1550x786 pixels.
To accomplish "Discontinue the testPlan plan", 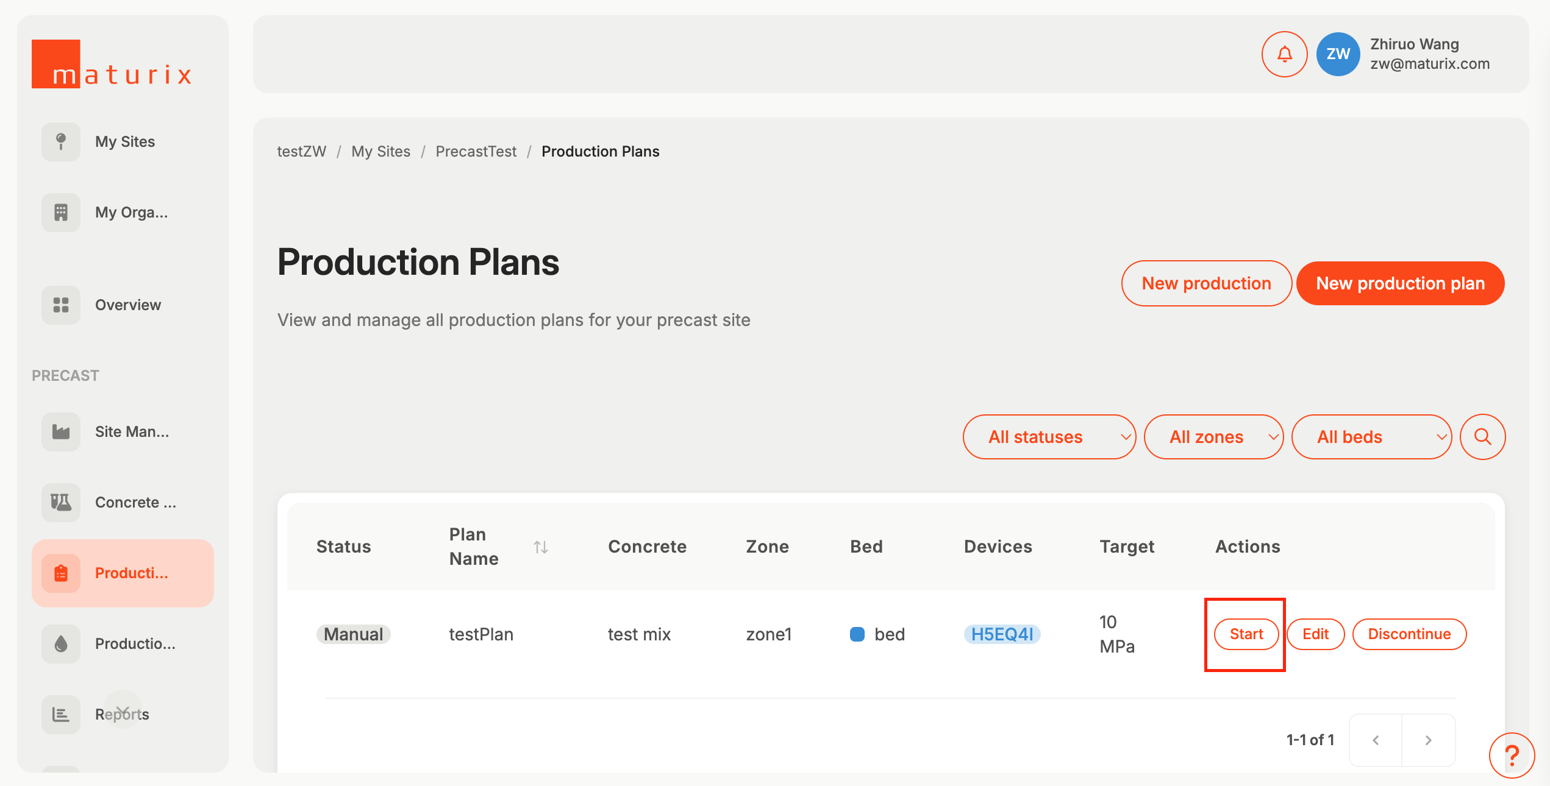I will [1409, 634].
